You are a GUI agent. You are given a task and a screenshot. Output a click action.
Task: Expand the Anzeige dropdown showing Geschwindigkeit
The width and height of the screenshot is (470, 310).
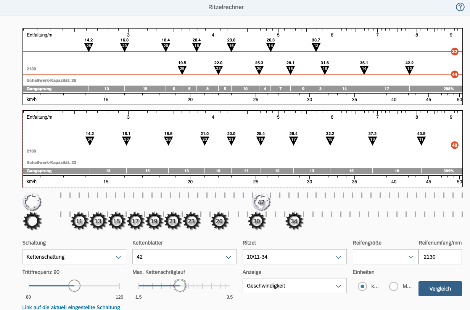pos(294,286)
